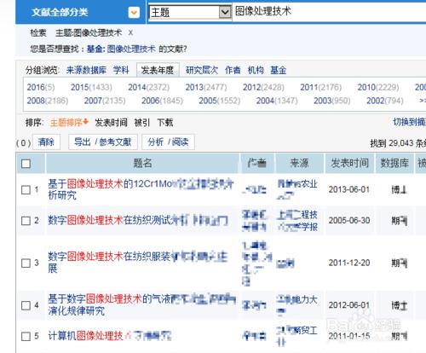Filter by year 2003(950)
Image resolution: width=426 pixels, height=353 pixels.
[332, 101]
